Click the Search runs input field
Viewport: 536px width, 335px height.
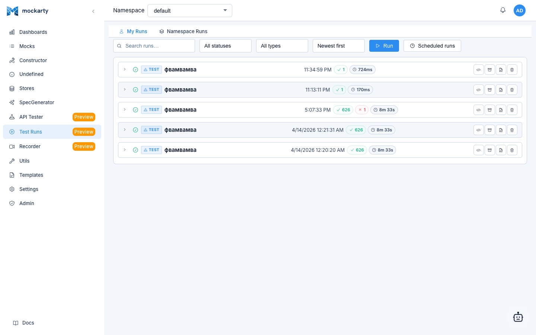(x=154, y=46)
